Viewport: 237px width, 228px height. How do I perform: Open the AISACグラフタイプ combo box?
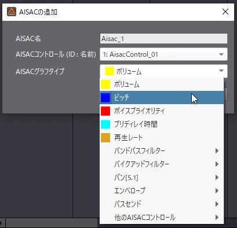pyautogui.click(x=163, y=71)
